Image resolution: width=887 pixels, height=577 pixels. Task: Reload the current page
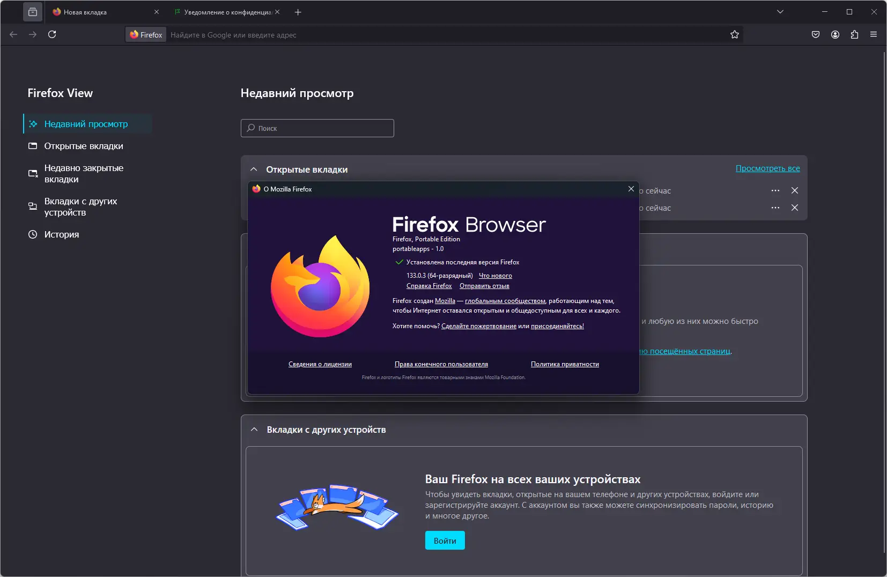pos(52,34)
